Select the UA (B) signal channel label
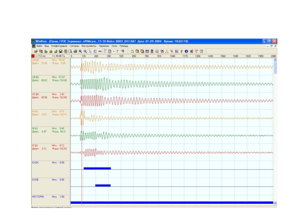This screenshot has width=295, height=221. point(36,60)
